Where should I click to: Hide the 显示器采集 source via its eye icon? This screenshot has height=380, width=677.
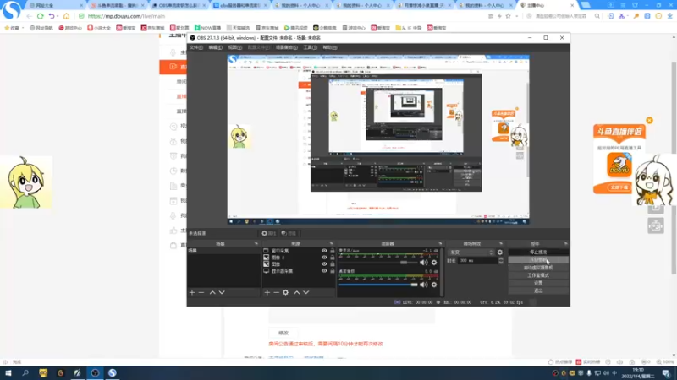pos(324,271)
